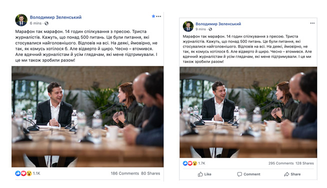Open the 186 Comments link
327x188 pixels.
pyautogui.click(x=124, y=173)
